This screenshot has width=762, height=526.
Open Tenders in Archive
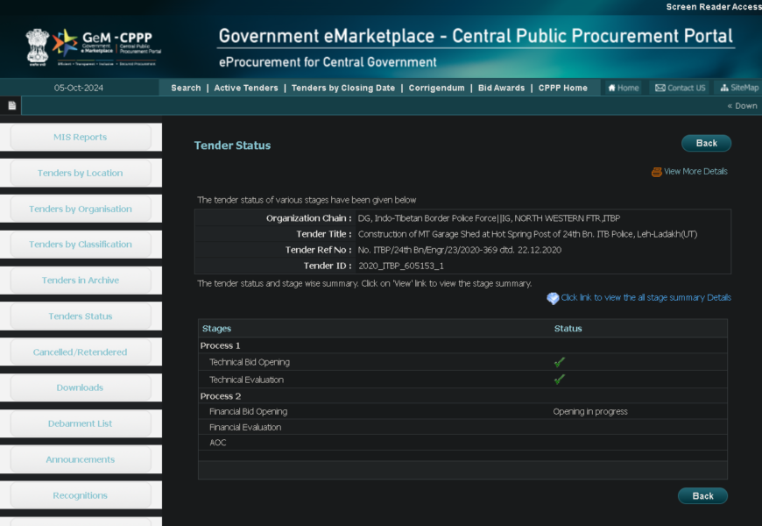pos(81,281)
